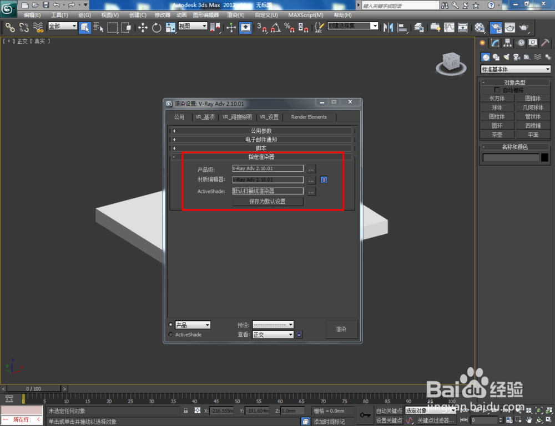Image resolution: width=555 pixels, height=426 pixels.
Task: Open the MAXScript(M) menu
Action: [x=306, y=15]
